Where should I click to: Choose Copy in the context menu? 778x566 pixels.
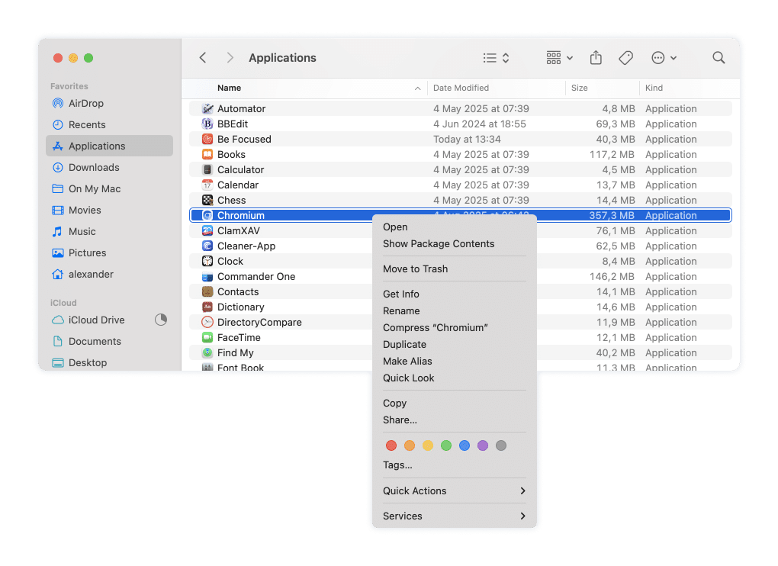coord(454,404)
